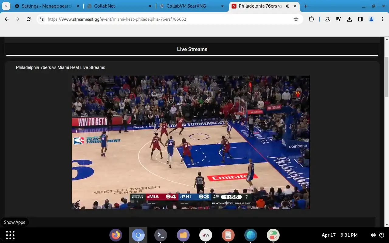389x243 pixels.
Task: Close the CollabVM SearXNG tab
Action: click(x=222, y=6)
